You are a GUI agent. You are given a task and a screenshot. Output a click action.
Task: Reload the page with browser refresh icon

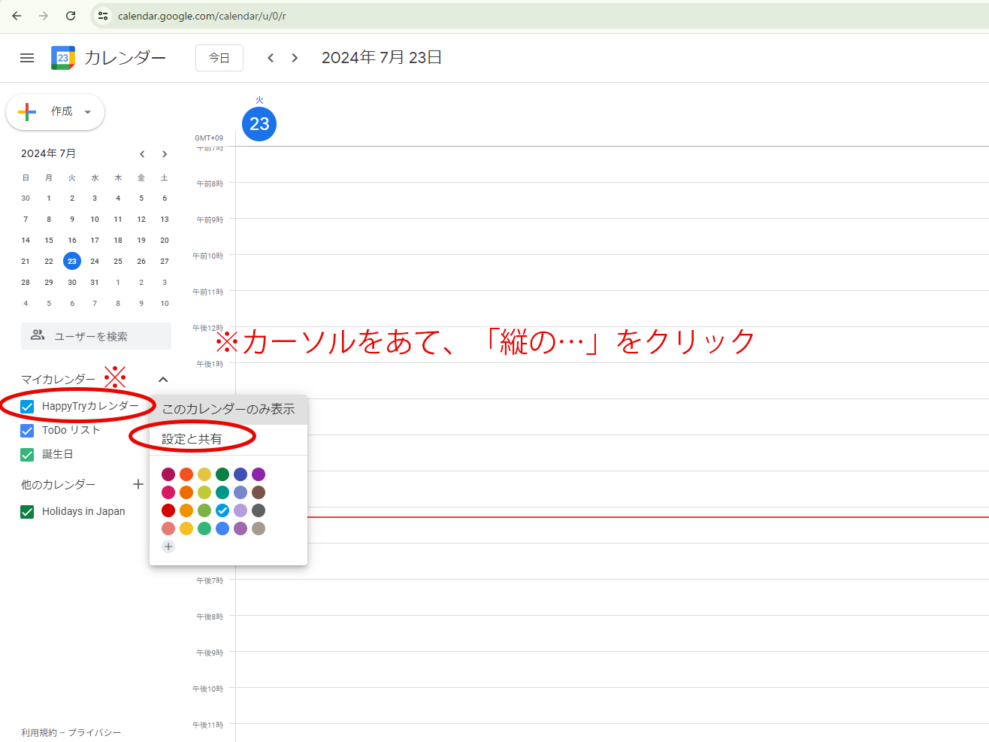click(71, 16)
